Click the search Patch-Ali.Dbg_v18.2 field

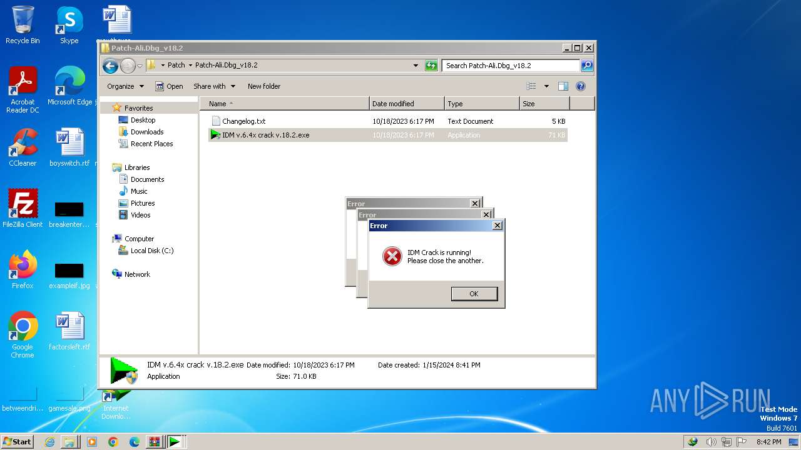tap(511, 66)
